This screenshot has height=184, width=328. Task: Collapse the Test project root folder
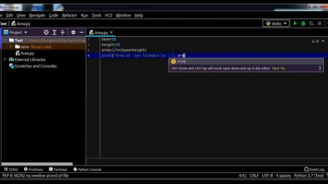pos(5,40)
